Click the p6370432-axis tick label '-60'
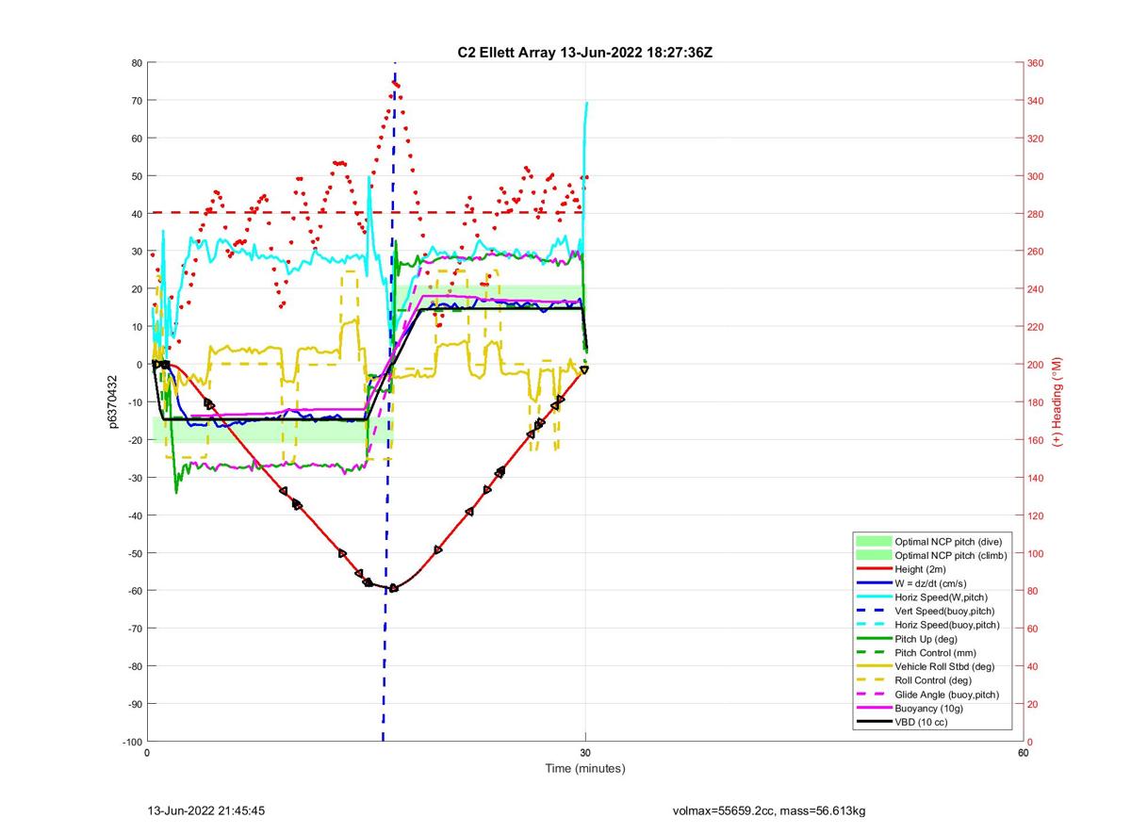This screenshot has height=834, width=1131. pos(134,591)
